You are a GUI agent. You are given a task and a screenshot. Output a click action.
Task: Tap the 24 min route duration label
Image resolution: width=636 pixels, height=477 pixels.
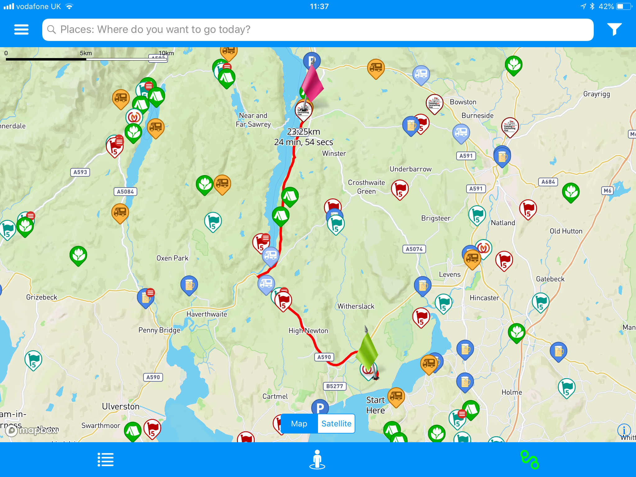click(x=304, y=143)
